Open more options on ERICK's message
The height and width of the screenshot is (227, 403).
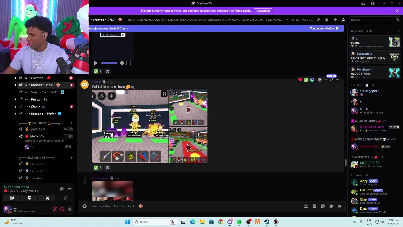pos(338,80)
